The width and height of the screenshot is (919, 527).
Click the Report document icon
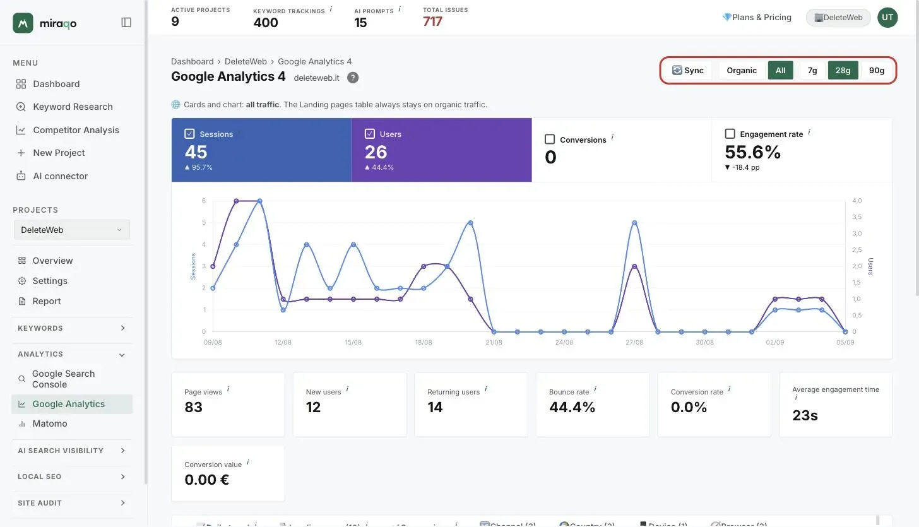pyautogui.click(x=22, y=301)
